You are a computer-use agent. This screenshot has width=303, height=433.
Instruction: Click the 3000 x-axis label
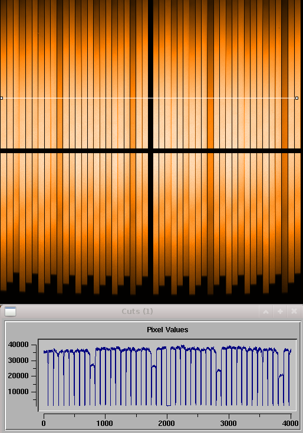[228, 424]
